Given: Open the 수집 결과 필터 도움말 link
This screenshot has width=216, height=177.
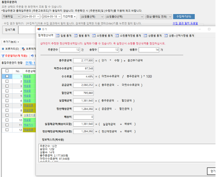Looking at the screenshot, I should coord(185,23).
